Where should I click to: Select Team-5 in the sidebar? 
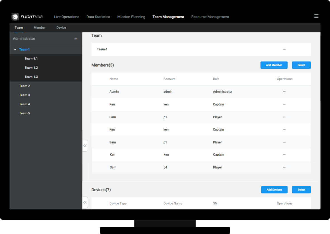[25, 113]
